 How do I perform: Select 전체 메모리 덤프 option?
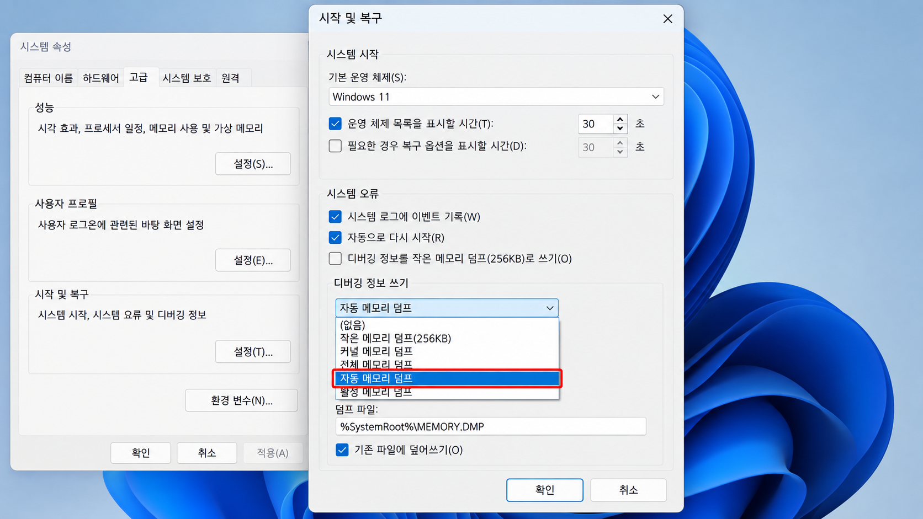click(447, 364)
